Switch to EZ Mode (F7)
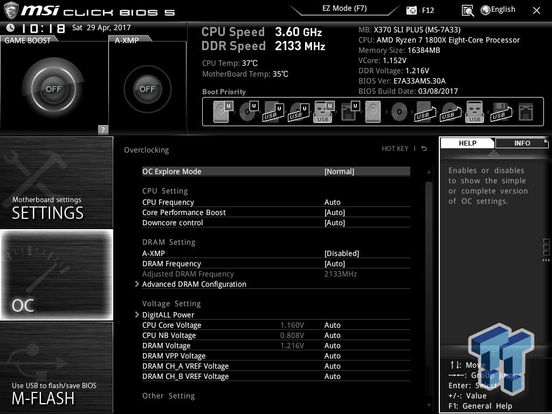The width and height of the screenshot is (552, 414). tap(344, 9)
